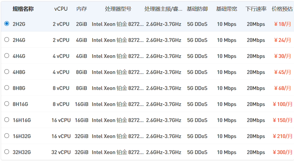Screen dimensions: 294x161
Task: Click the 价格预估 column header
Action: pos(282,9)
